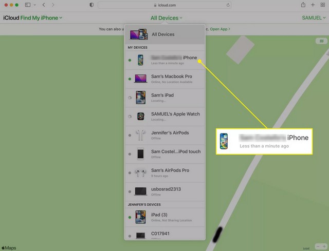This screenshot has width=329, height=251.
Task: Click the green online dot beside Macbook Pro
Action: (130, 79)
